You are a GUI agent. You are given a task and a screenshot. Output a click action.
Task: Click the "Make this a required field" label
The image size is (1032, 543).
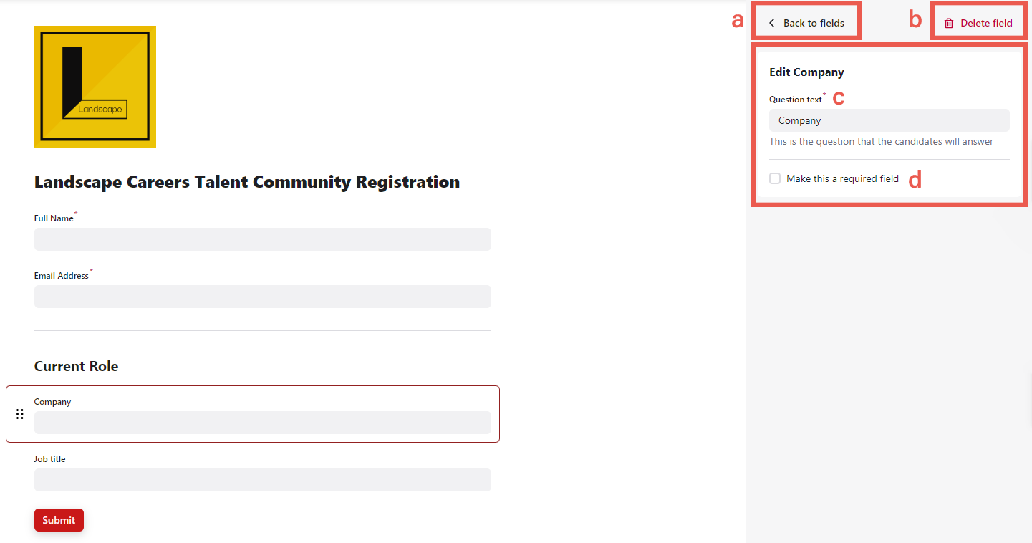(842, 178)
